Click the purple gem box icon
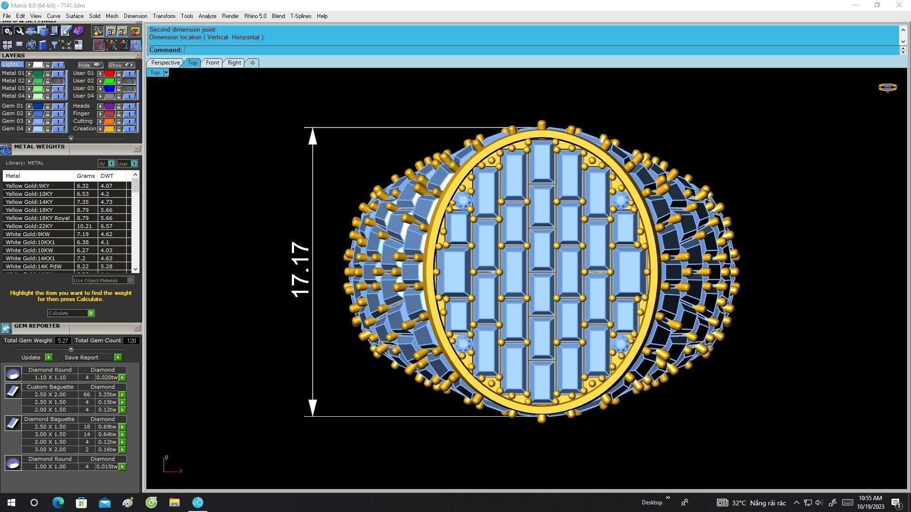 click(x=78, y=31)
